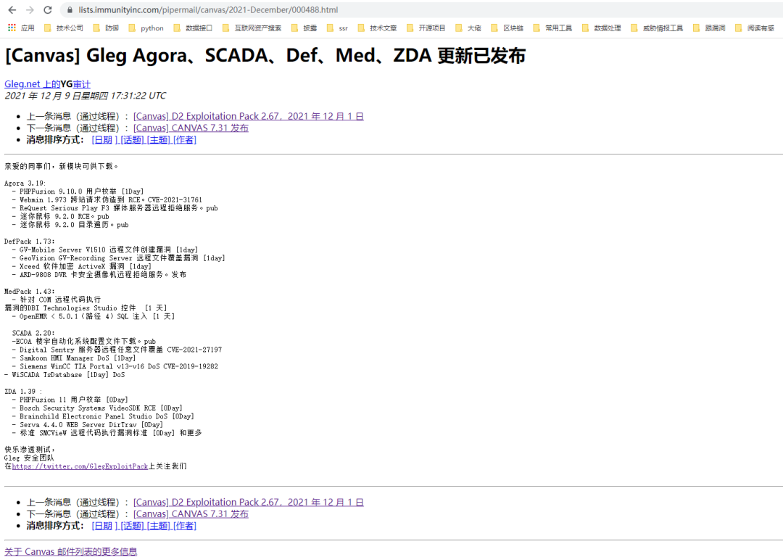Open the 阅读有感 bookmark folder
Screen dimensions: 783x557
tap(755, 28)
